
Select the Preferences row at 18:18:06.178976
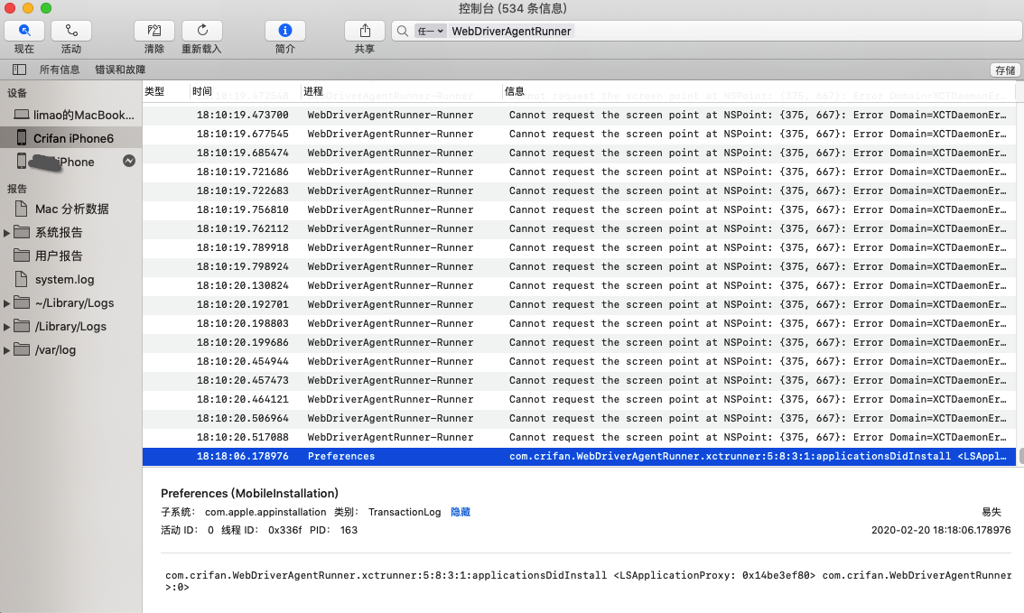point(579,456)
